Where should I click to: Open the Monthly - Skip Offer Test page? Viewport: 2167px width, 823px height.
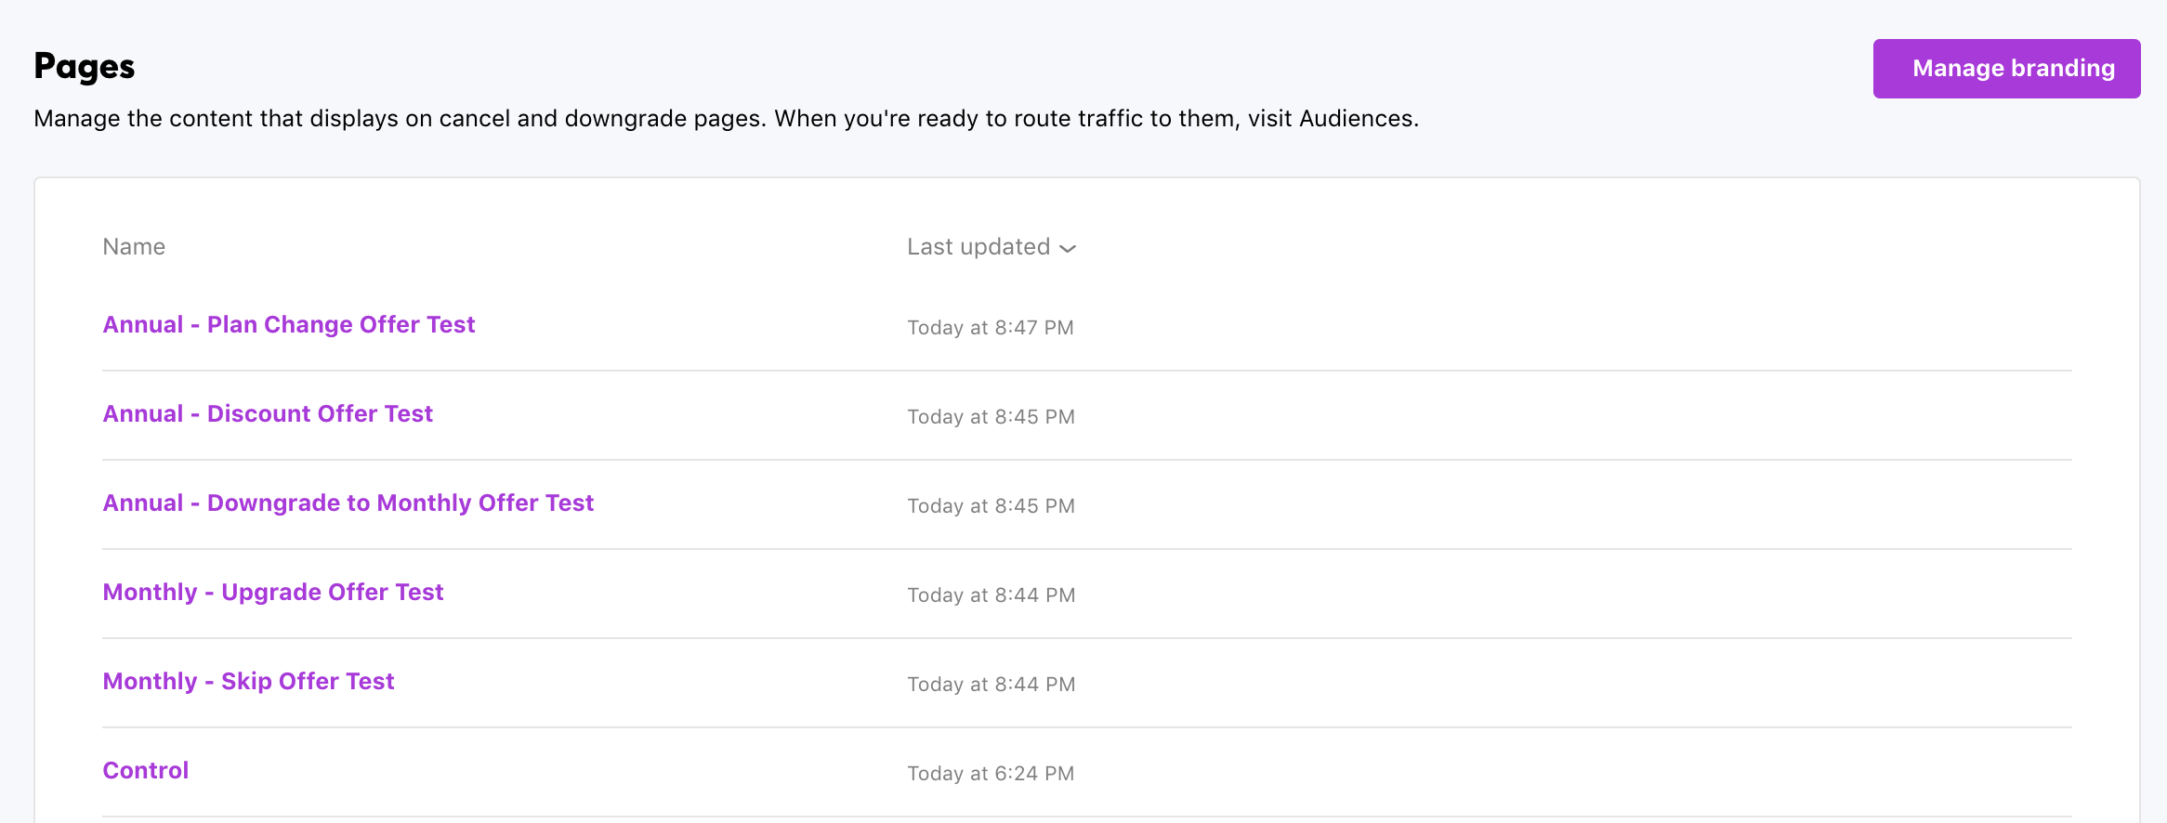click(x=248, y=682)
